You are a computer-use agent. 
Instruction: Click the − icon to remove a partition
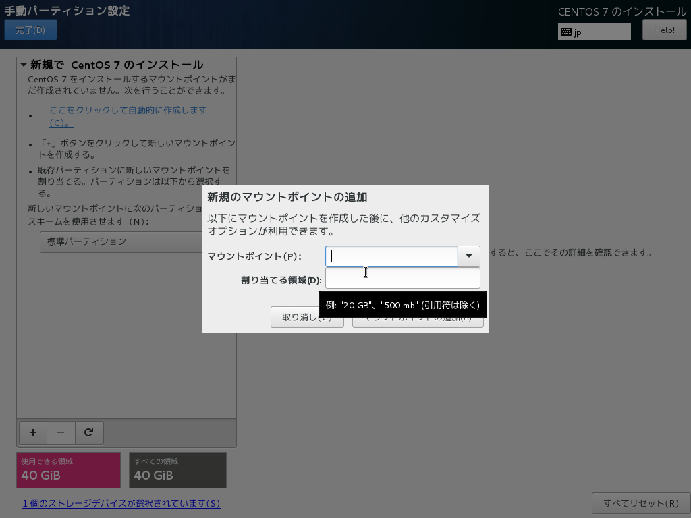pos(61,432)
